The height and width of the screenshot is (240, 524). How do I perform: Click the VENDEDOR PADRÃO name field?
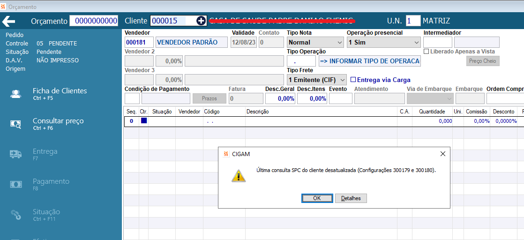(192, 43)
